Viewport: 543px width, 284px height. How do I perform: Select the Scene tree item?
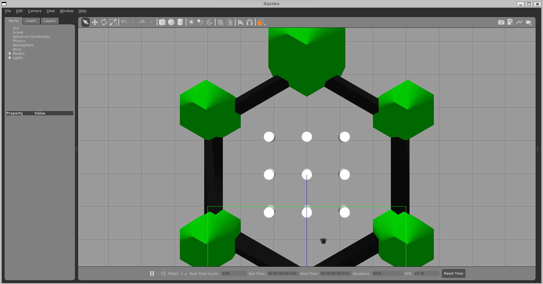(x=18, y=32)
